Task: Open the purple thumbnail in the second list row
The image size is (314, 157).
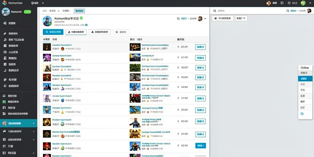Action: (x=47, y=57)
